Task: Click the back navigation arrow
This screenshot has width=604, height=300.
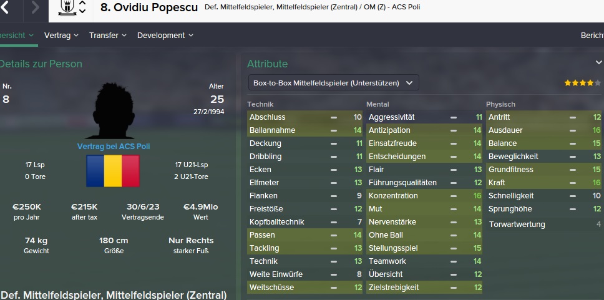Action: click(4, 7)
